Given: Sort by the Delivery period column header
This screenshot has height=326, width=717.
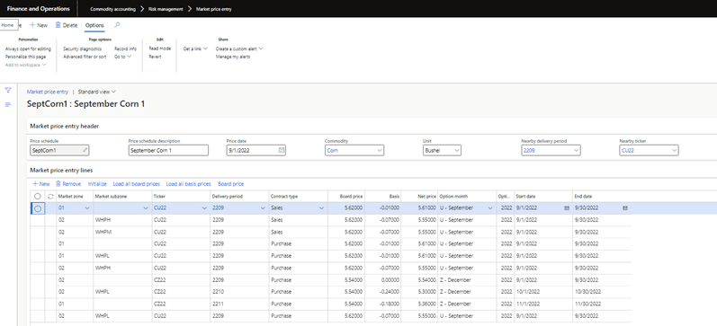Looking at the screenshot, I should (239, 197).
